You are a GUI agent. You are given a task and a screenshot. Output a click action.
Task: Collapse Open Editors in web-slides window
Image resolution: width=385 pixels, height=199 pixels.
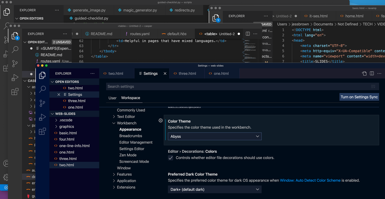click(x=74, y=82)
